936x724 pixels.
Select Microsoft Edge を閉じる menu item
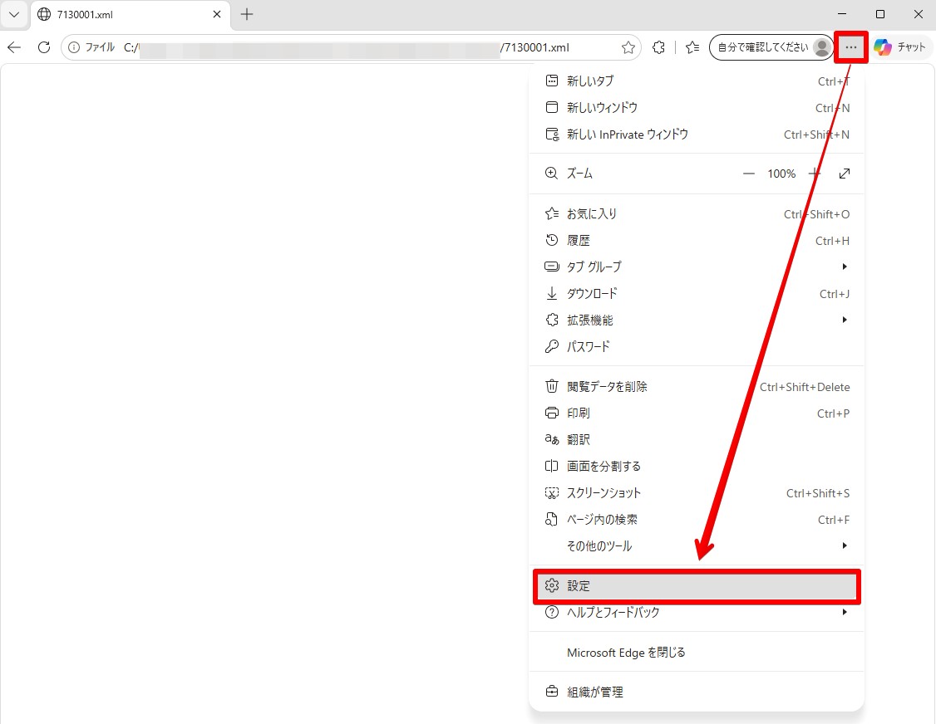pos(697,653)
